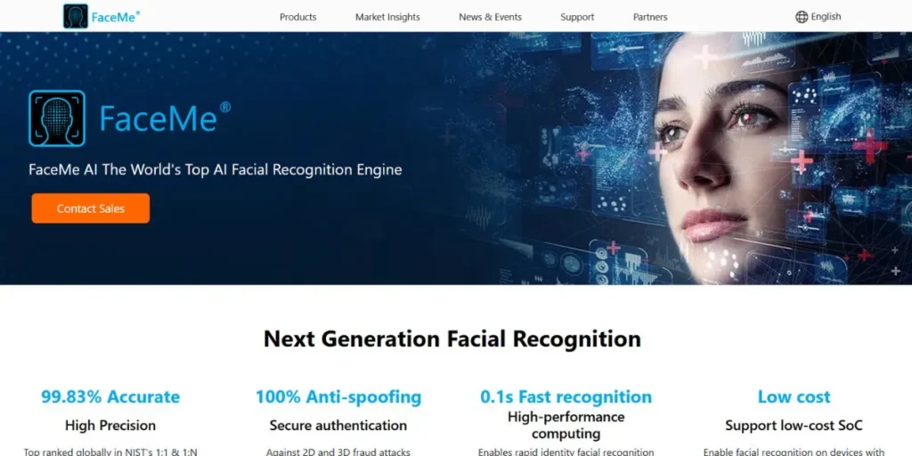
Task: Click 'Enables rapid identity facial recognition' text
Action: tap(566, 452)
